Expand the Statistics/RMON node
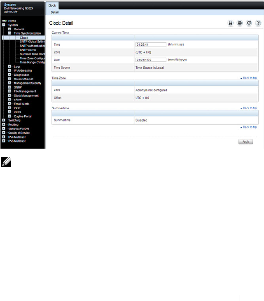Image resolution: width=264 pixels, height=301 pixels. click(4, 128)
